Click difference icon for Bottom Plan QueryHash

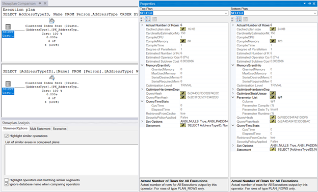point(273,117)
